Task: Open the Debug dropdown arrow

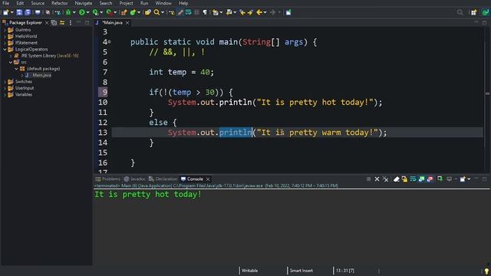Action: pyautogui.click(x=74, y=12)
